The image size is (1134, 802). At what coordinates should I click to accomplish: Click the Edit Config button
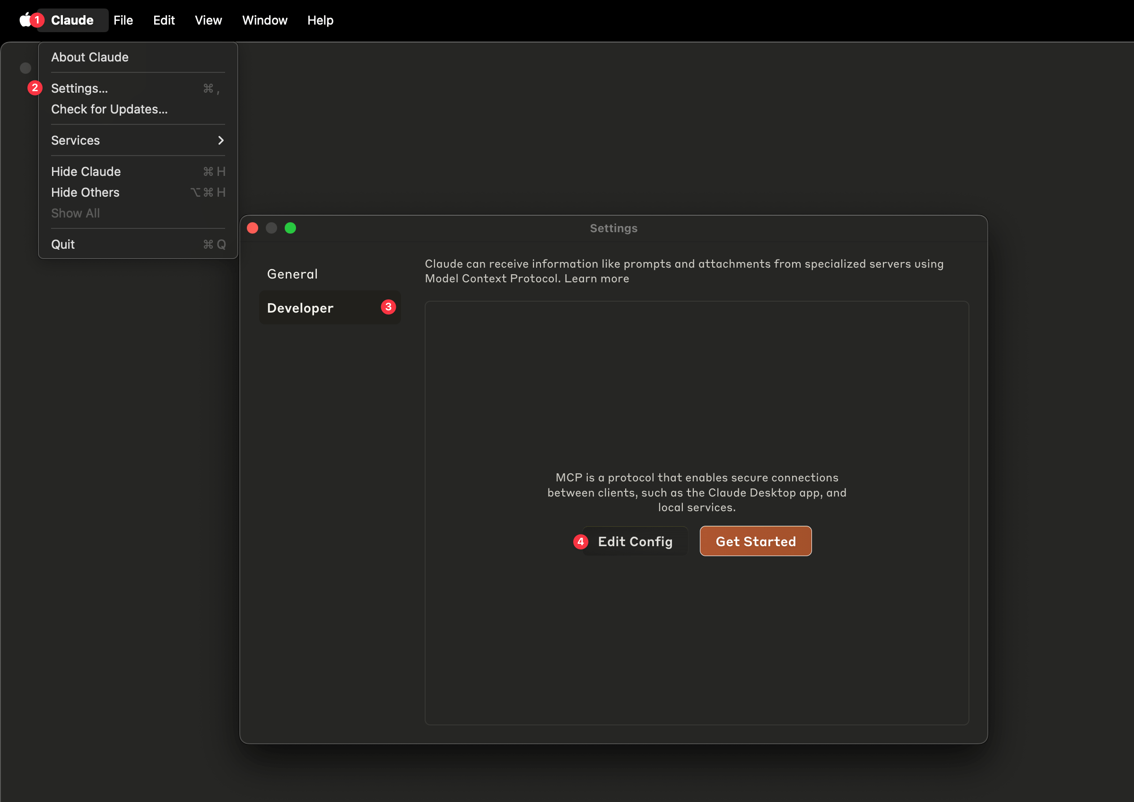tap(635, 541)
